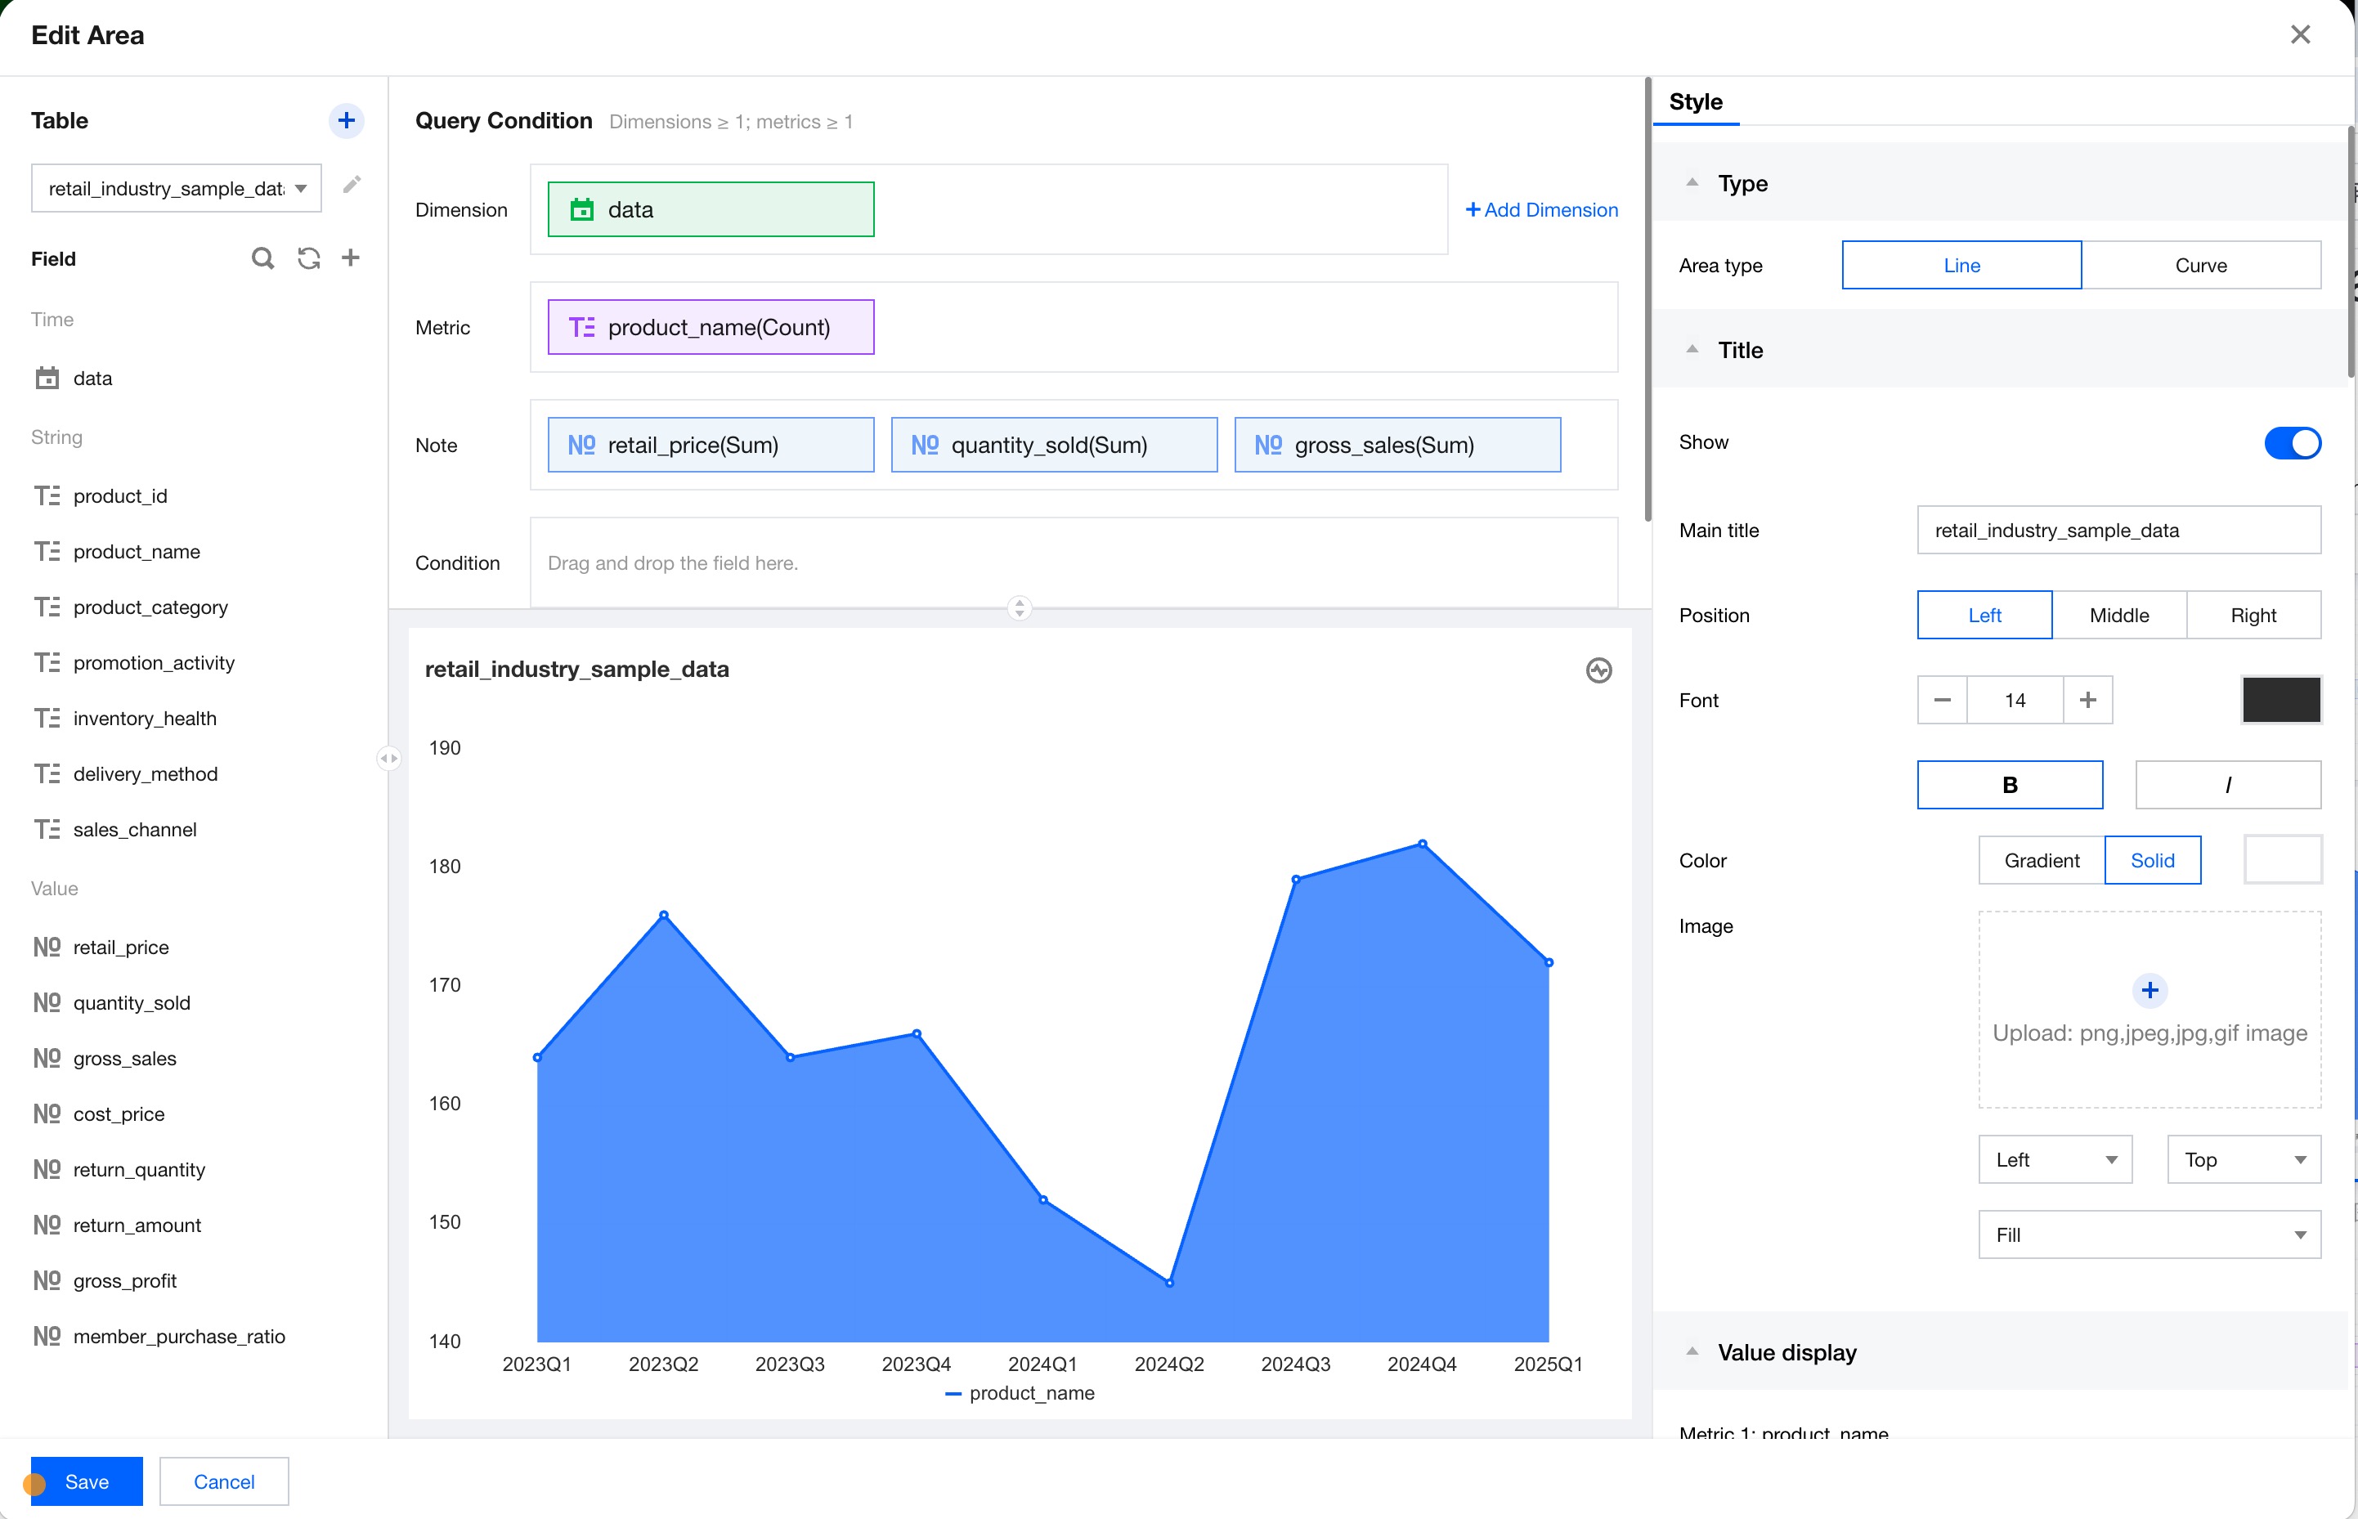Select Curve area type
Image resolution: width=2358 pixels, height=1519 pixels.
[2200, 266]
